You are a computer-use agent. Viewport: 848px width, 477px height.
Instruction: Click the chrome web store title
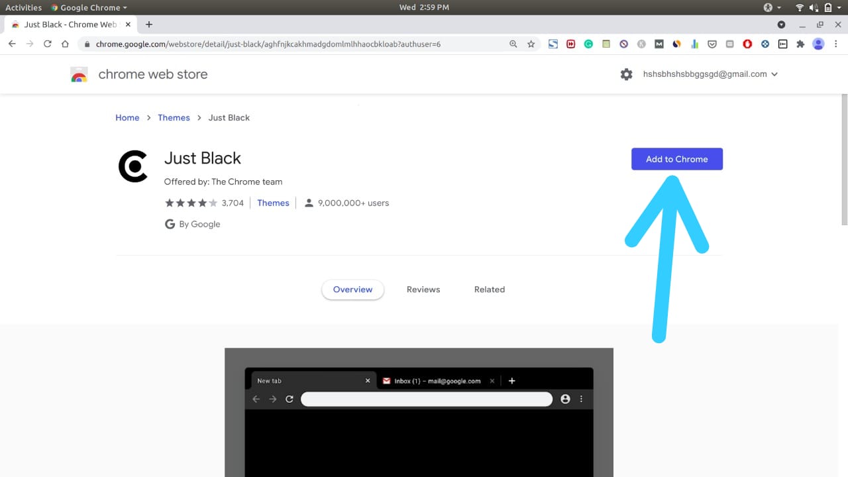pos(153,74)
